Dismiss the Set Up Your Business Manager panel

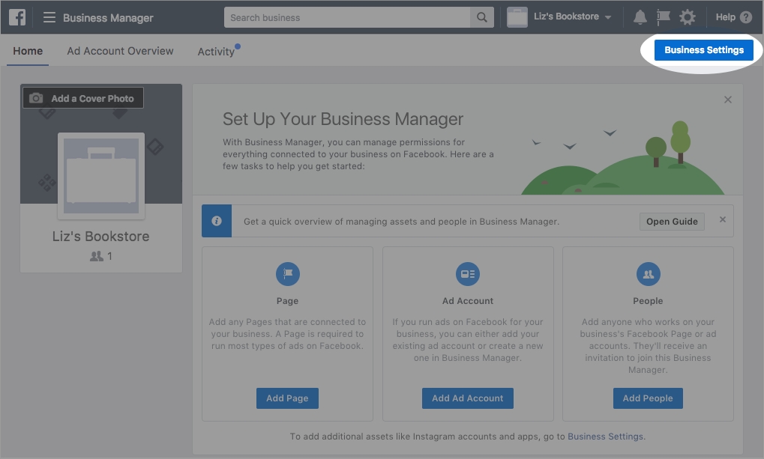coord(727,100)
